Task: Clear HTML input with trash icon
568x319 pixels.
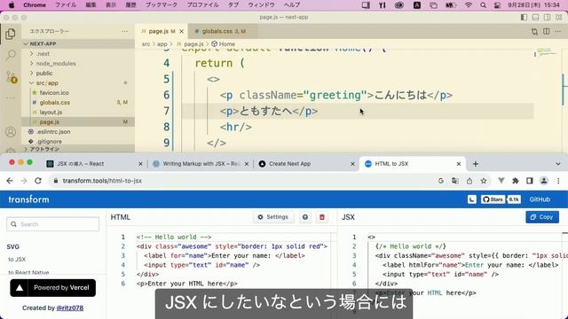Action: tap(321, 217)
